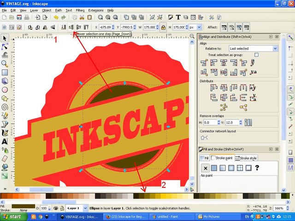The width and height of the screenshot is (295, 221).
Task: Select the Flat color paint button
Action: point(214,168)
